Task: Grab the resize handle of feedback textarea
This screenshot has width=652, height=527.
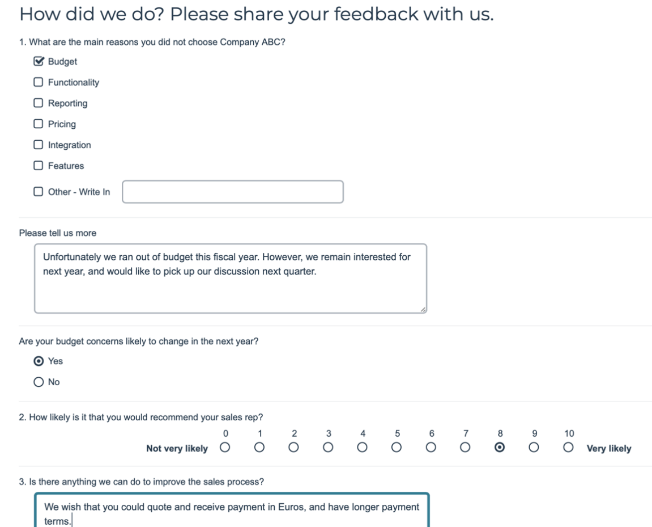Action: click(424, 310)
